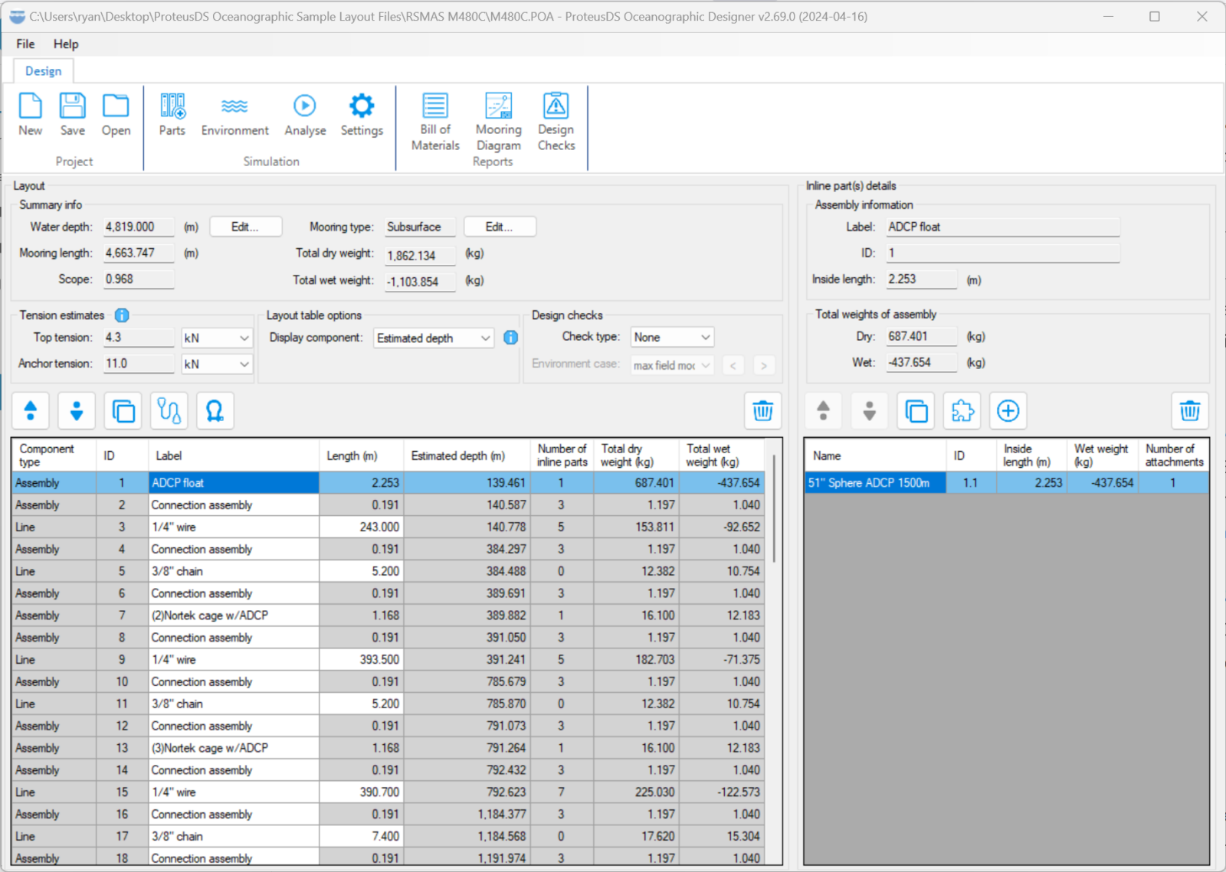Delete selected layout component with trash icon
The image size is (1226, 872).
click(x=762, y=411)
